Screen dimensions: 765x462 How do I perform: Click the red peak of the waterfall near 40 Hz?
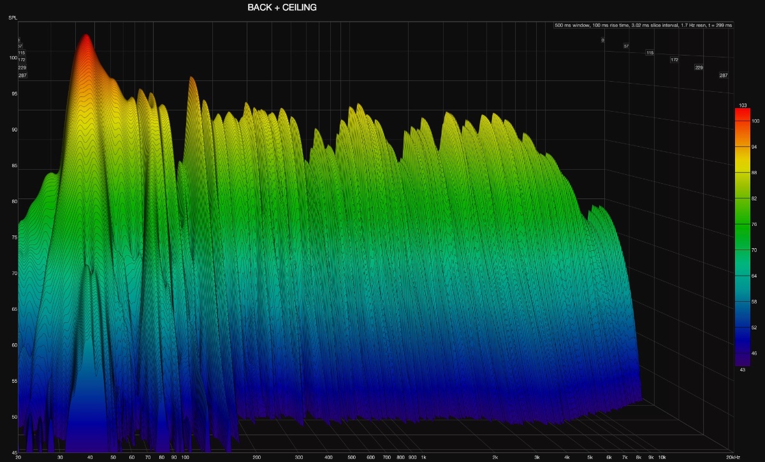click(85, 40)
